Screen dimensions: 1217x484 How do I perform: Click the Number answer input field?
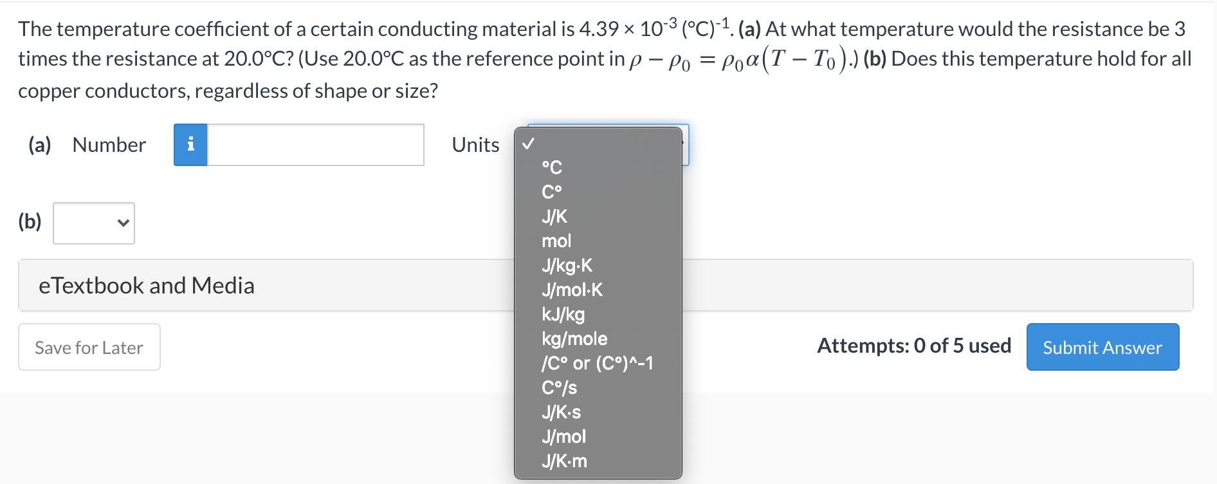[315, 145]
